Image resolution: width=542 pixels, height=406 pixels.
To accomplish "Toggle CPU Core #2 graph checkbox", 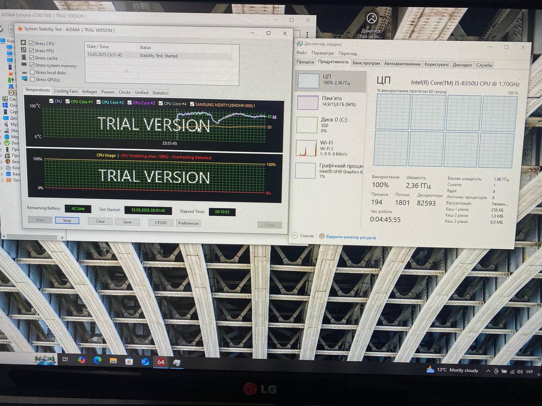I will pyautogui.click(x=98, y=102).
